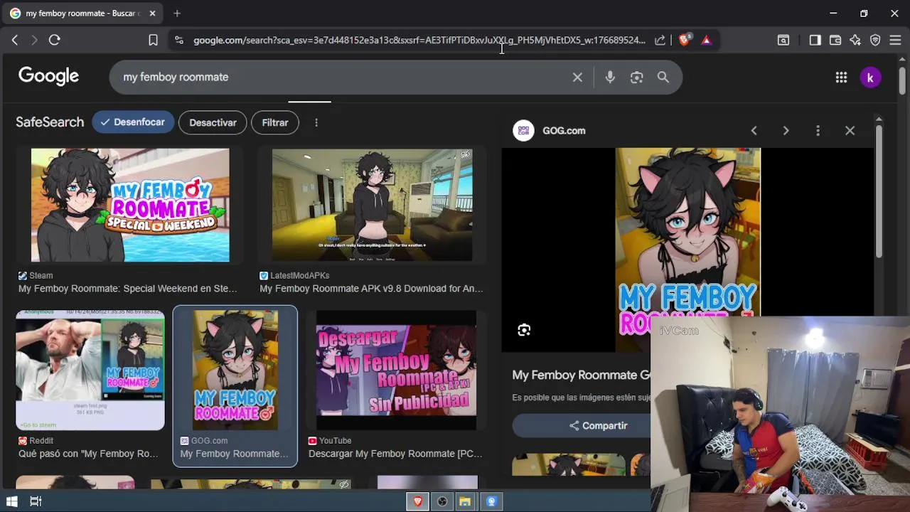Bookmark this page with the bookmark icon

click(x=153, y=41)
